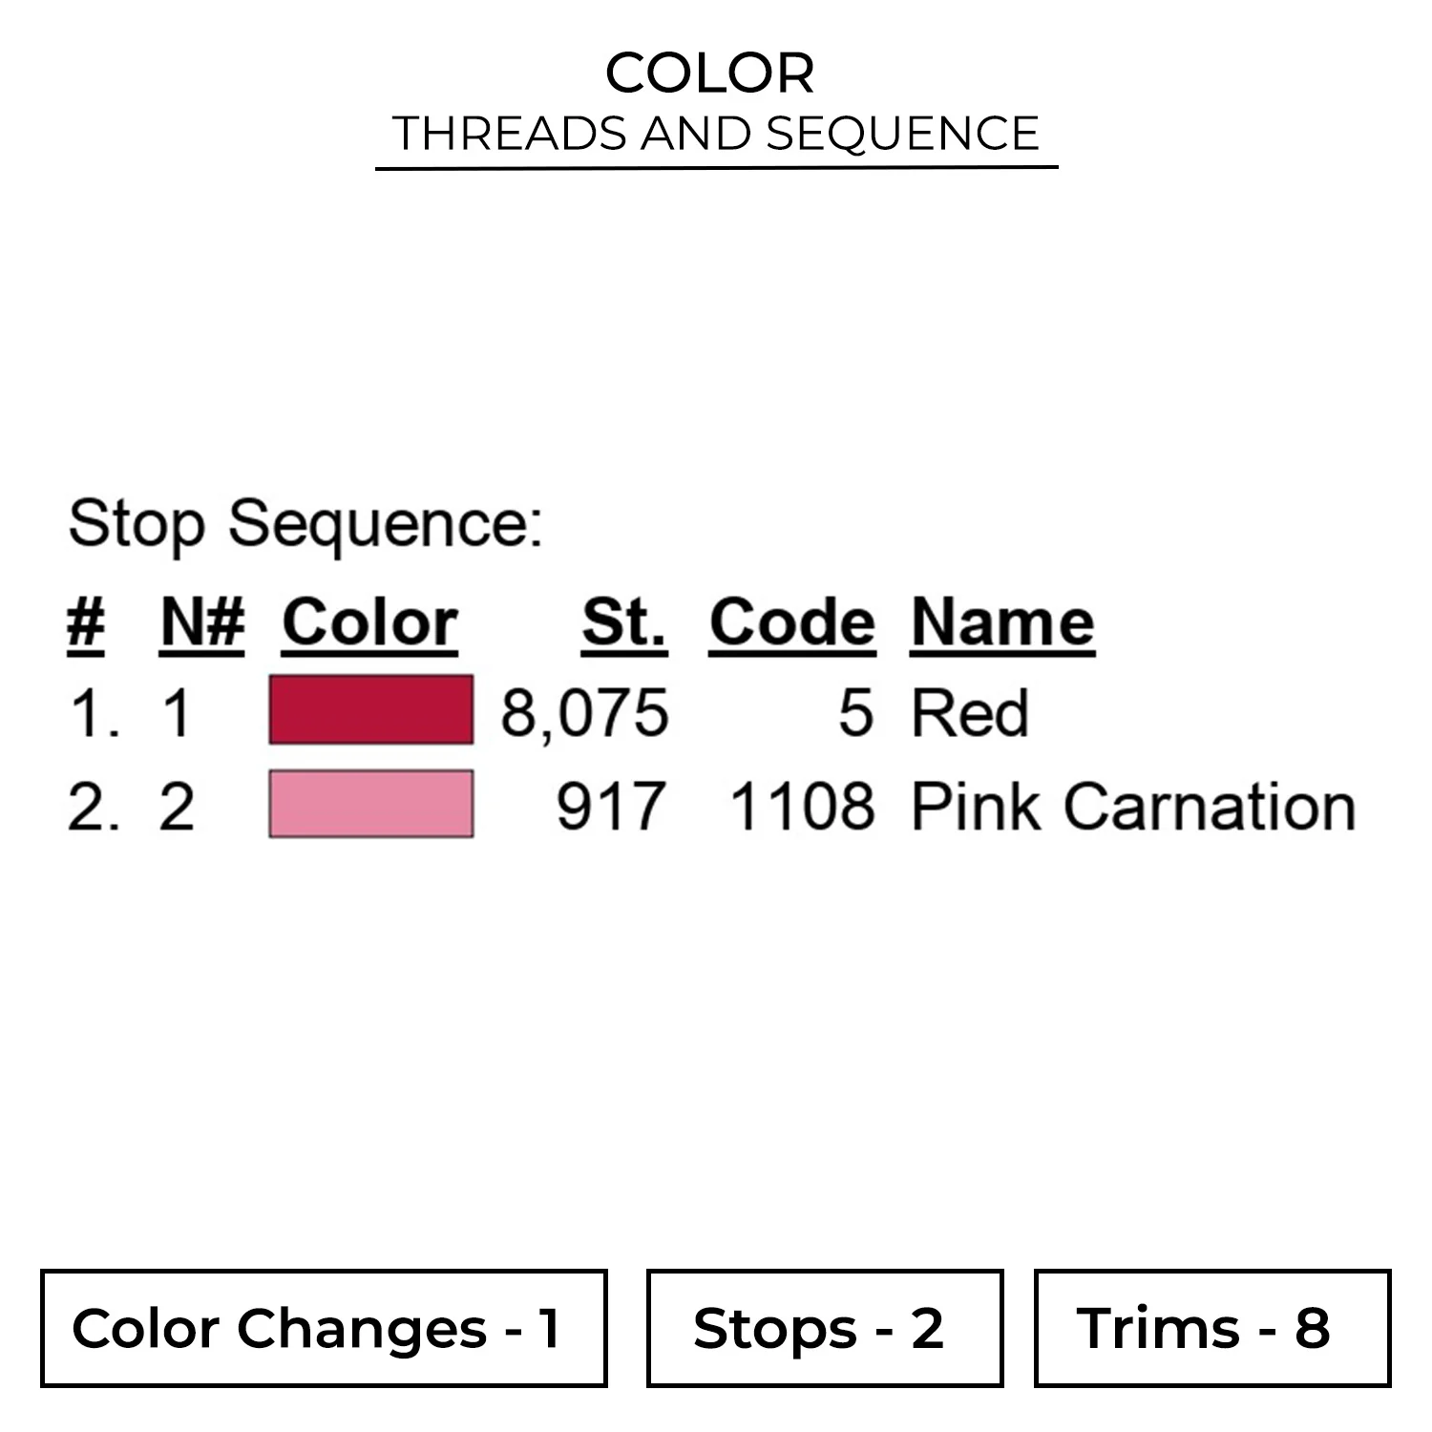Click the 917 stitch count
Viewport: 1432px width, 1432px height.
click(610, 807)
